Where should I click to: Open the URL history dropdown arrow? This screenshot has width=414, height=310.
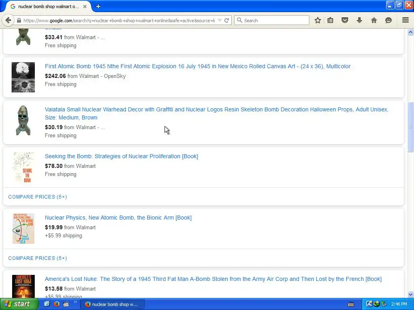click(220, 20)
